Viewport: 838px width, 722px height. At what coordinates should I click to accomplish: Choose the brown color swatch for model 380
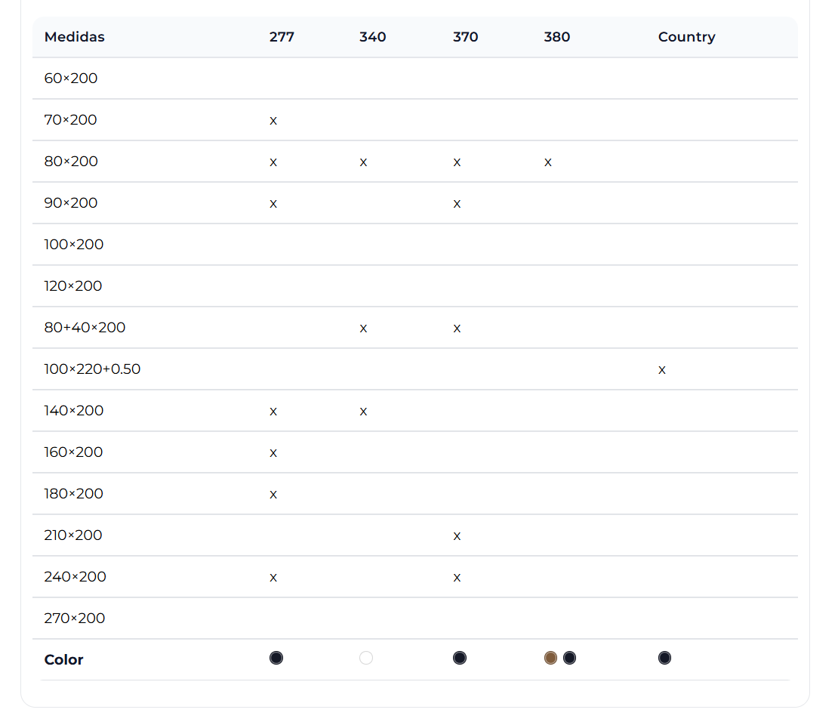pyautogui.click(x=550, y=658)
